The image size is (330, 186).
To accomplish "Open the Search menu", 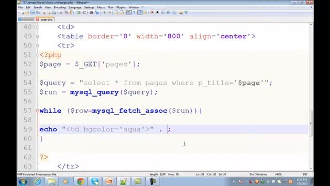I will (x=38, y=7).
